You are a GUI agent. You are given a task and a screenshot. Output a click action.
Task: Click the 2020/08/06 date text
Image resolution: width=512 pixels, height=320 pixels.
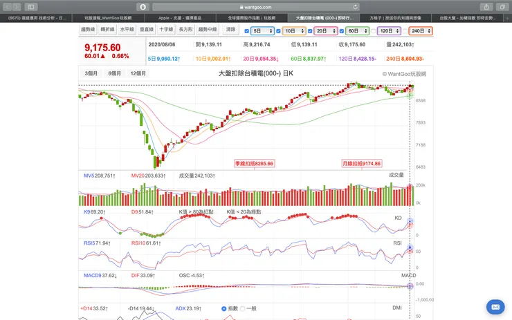click(x=162, y=45)
